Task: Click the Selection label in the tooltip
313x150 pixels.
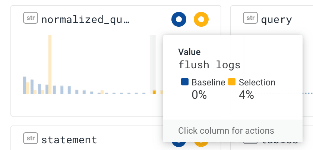Action: (x=257, y=82)
